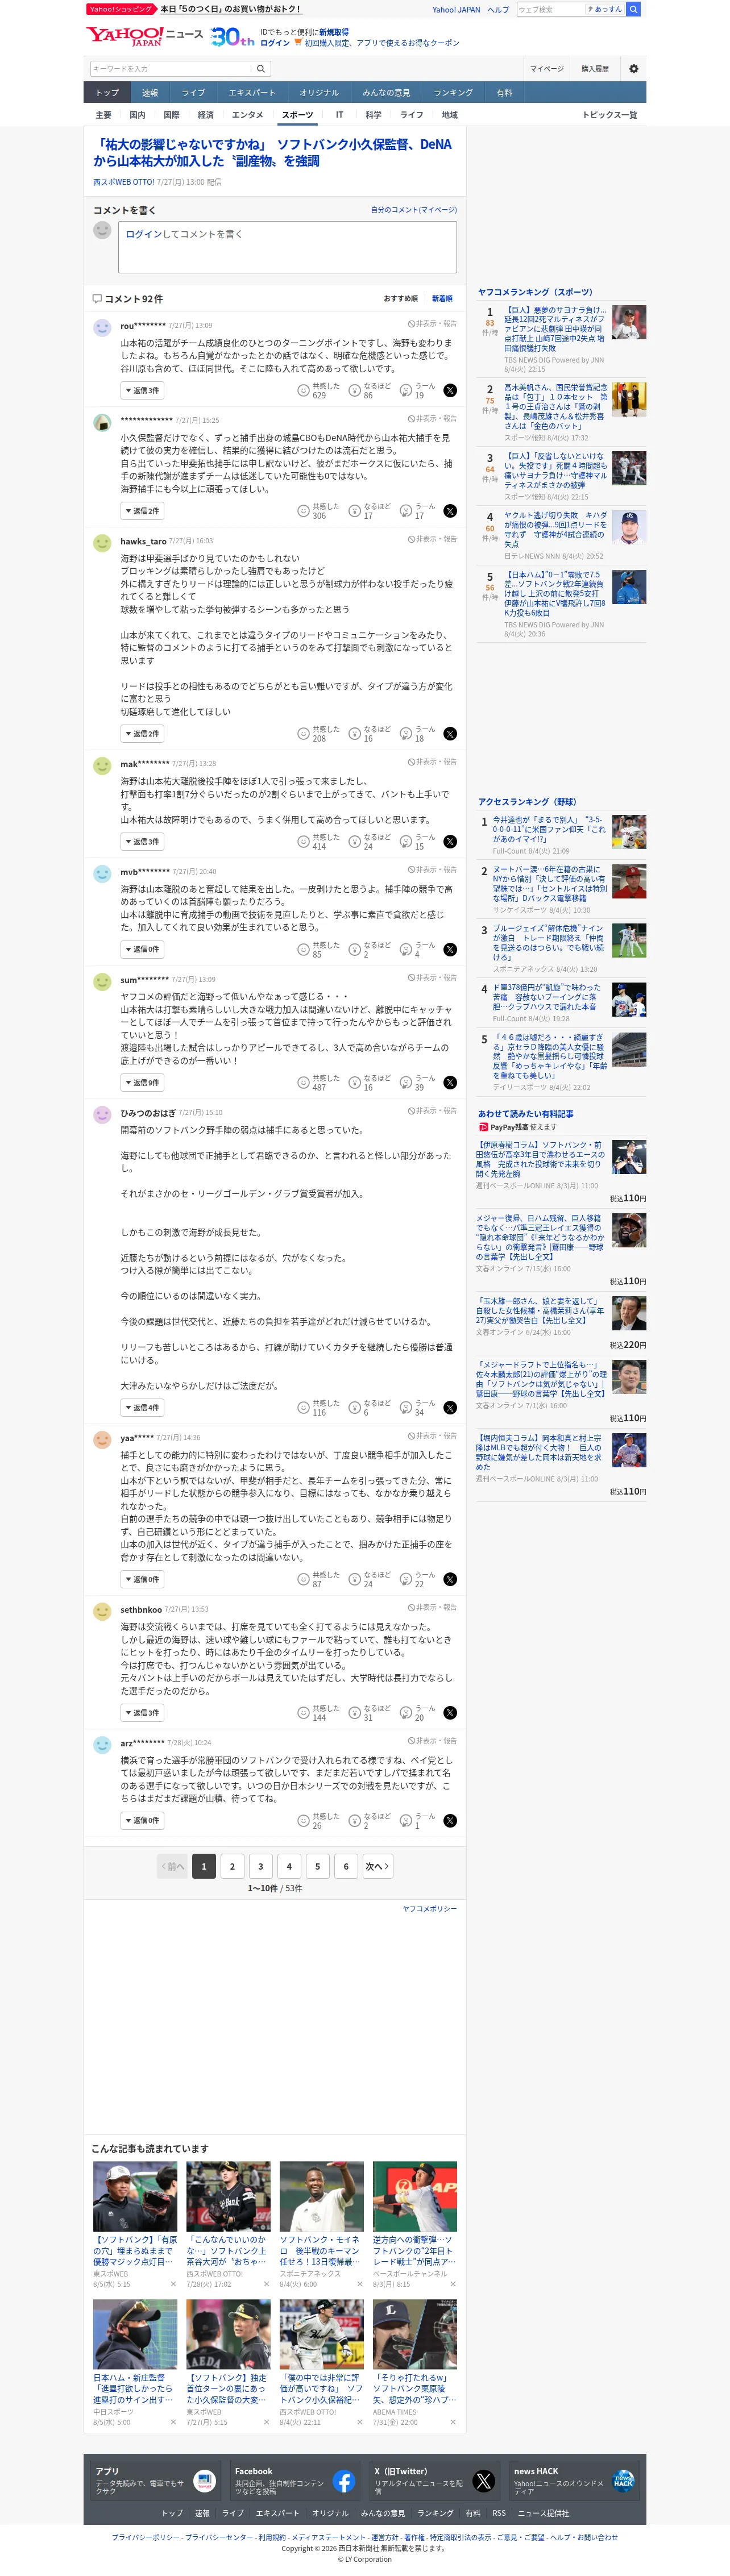Switch to the 速報 tab
This screenshot has height=2576, width=730.
tap(150, 93)
